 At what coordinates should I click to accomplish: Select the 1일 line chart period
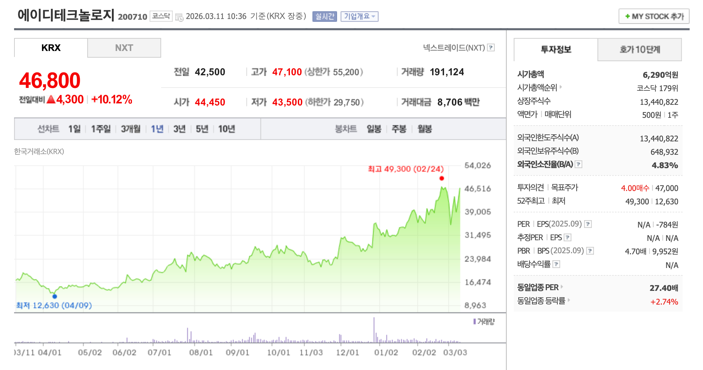(x=74, y=129)
